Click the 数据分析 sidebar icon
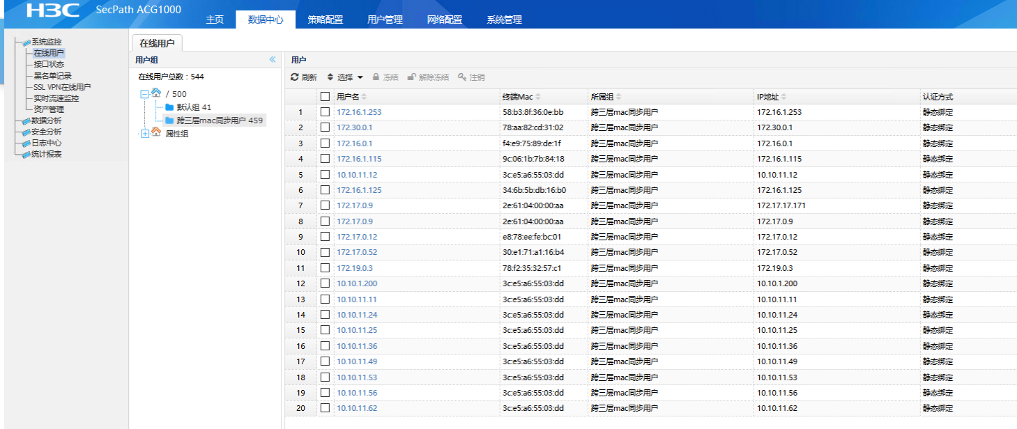This screenshot has width=1017, height=429. 26,120
